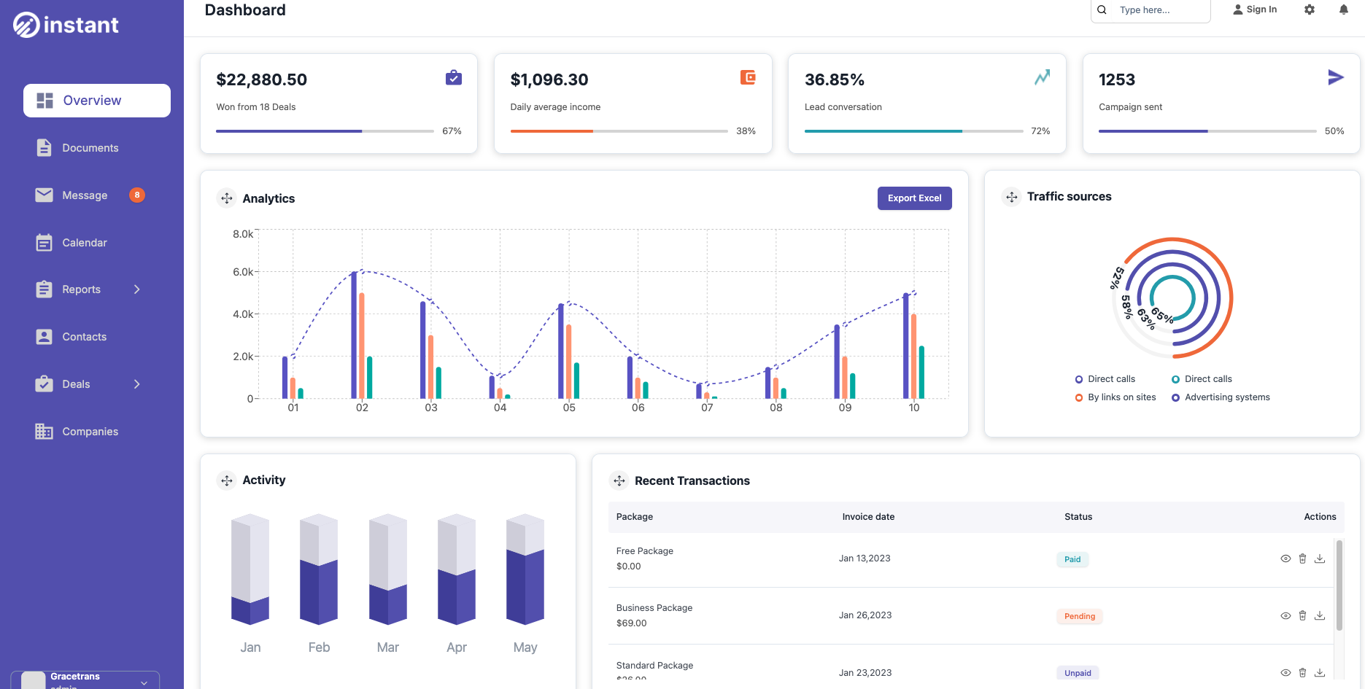
Task: Expand the Reports submenu chevron
Action: pos(136,289)
